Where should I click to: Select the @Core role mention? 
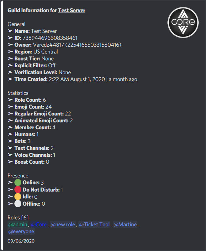pos(39,224)
